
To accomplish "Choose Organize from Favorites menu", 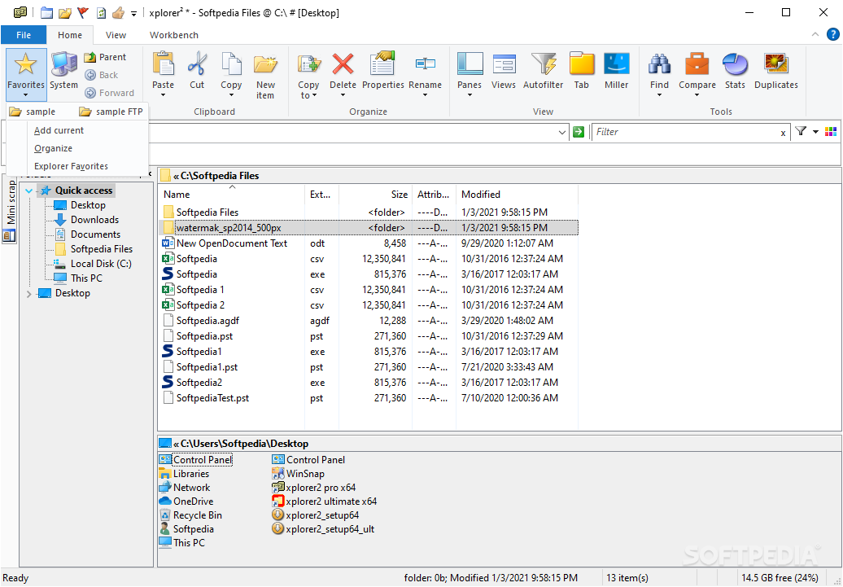I will [53, 148].
